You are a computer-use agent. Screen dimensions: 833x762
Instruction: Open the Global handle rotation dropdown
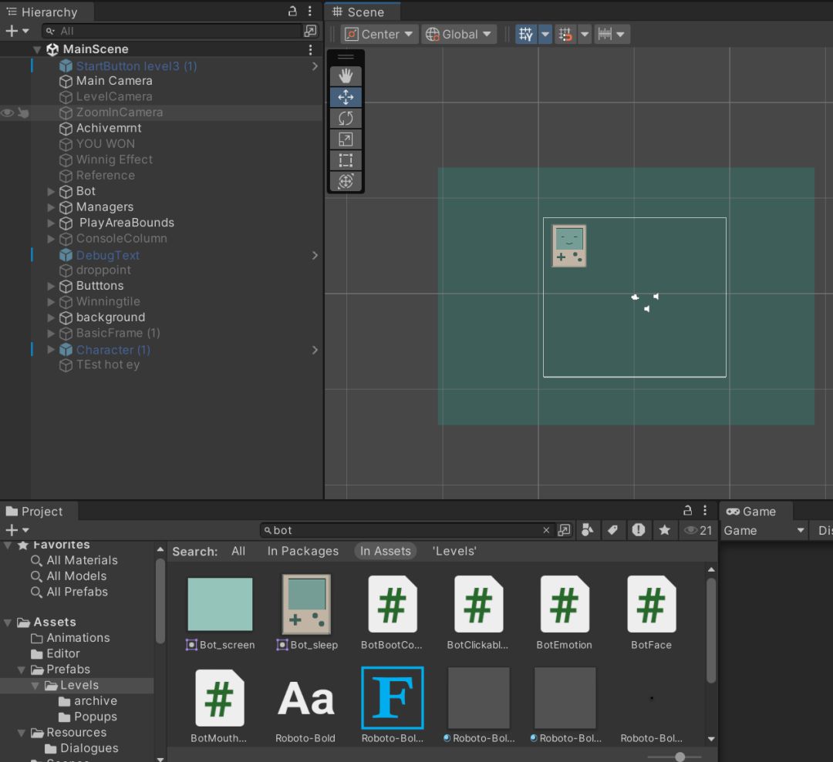(x=458, y=34)
